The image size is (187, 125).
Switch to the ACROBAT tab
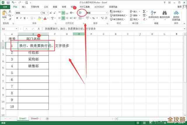tap(99, 7)
